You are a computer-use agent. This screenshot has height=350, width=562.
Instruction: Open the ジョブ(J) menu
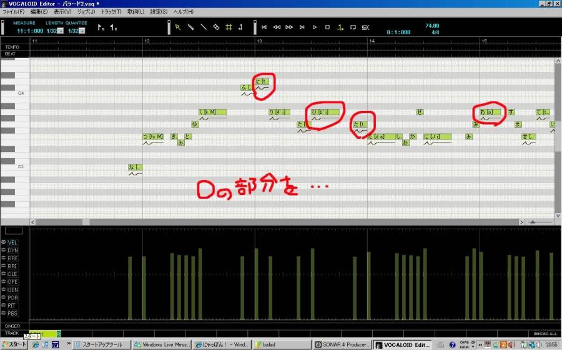point(86,12)
